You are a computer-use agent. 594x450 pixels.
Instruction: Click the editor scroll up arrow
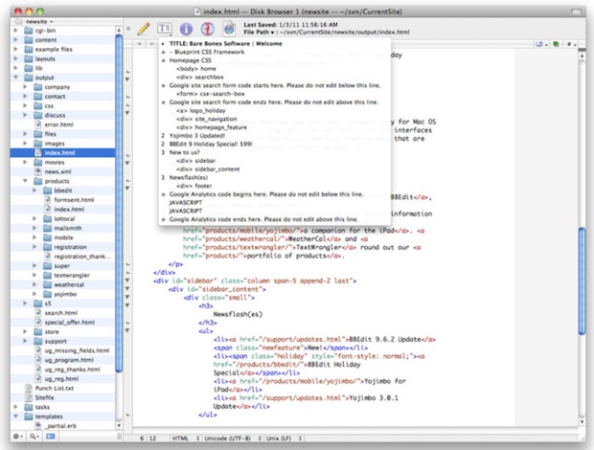click(x=583, y=56)
